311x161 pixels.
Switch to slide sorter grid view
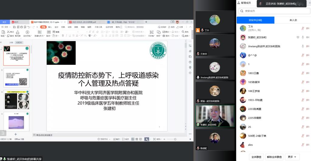pyautogui.click(x=137, y=139)
